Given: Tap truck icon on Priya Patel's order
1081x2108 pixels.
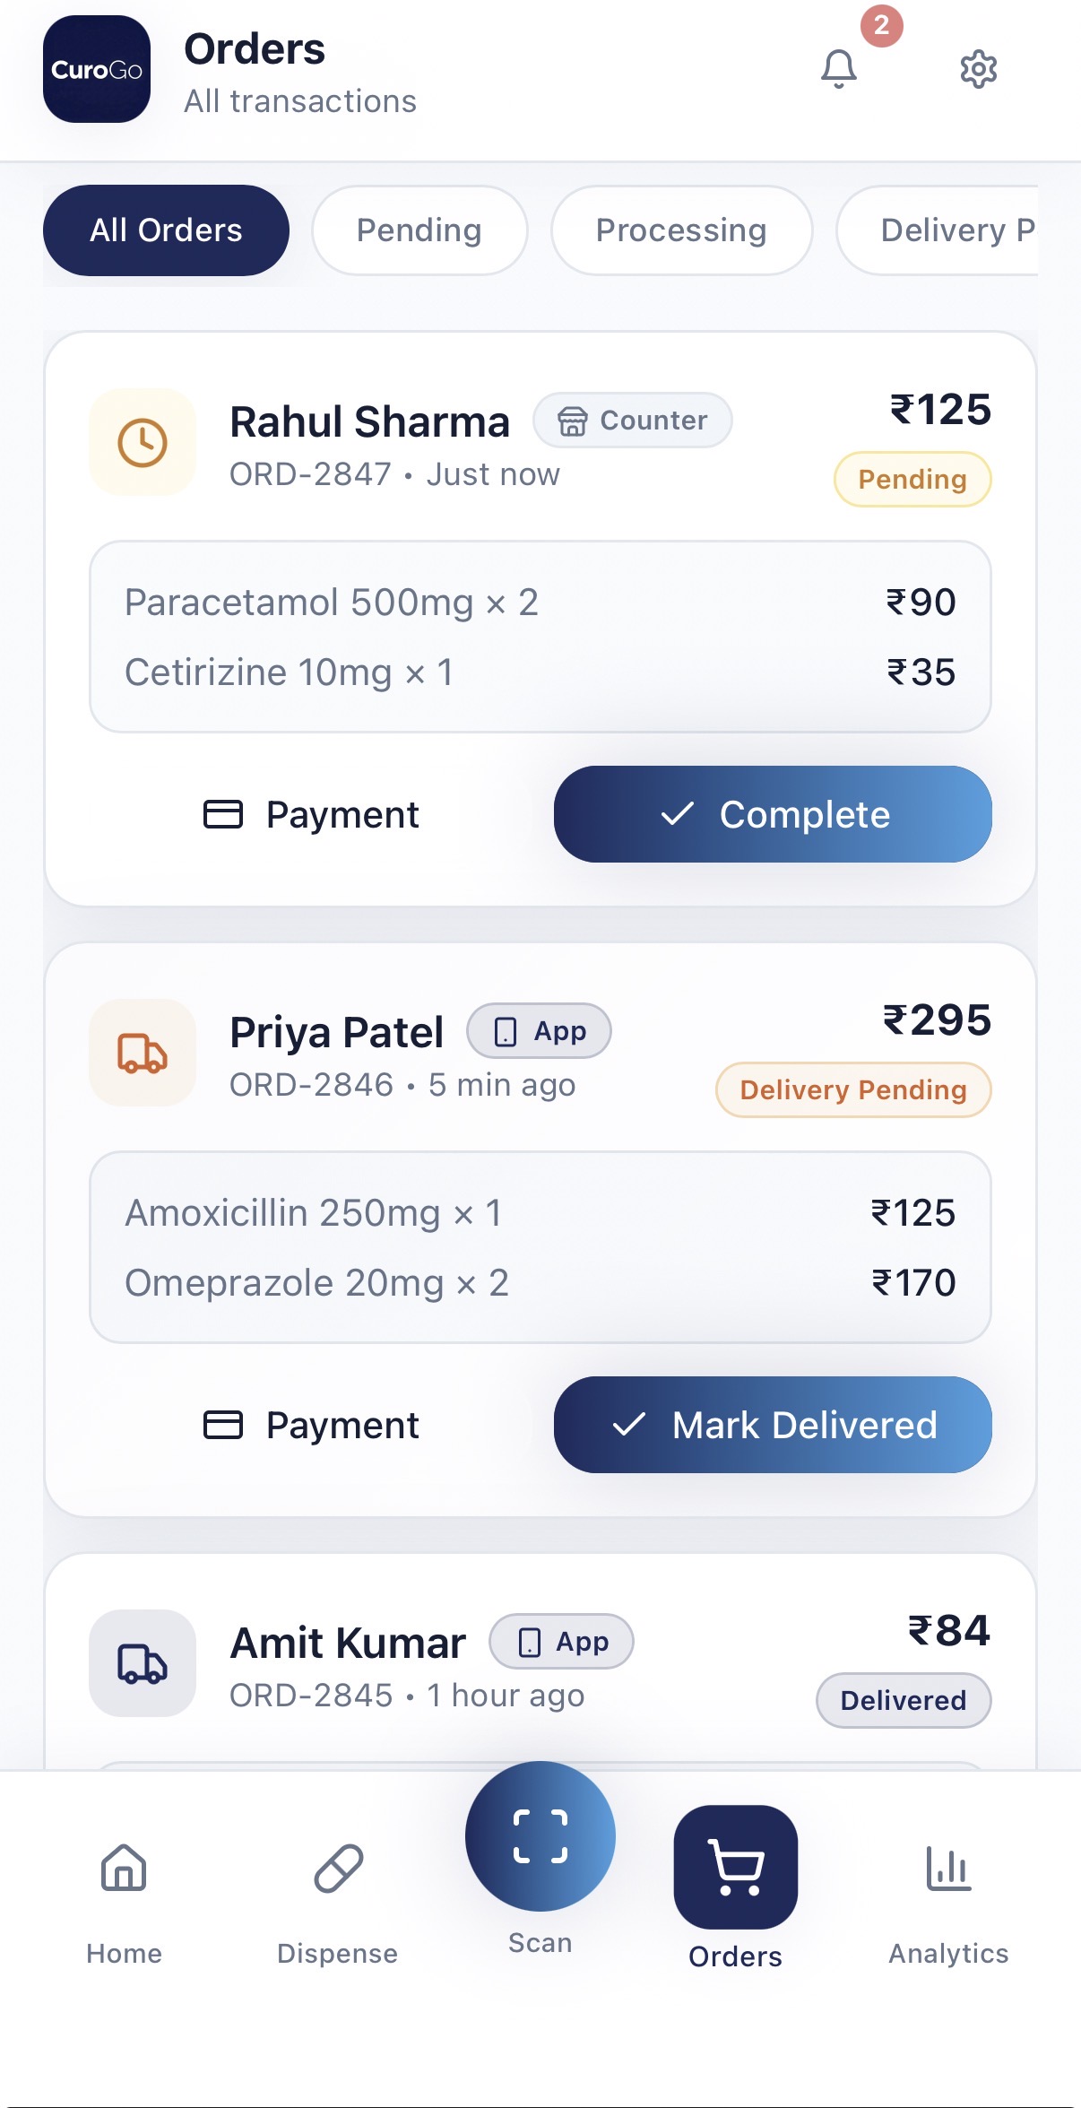Looking at the screenshot, I should pos(143,1053).
